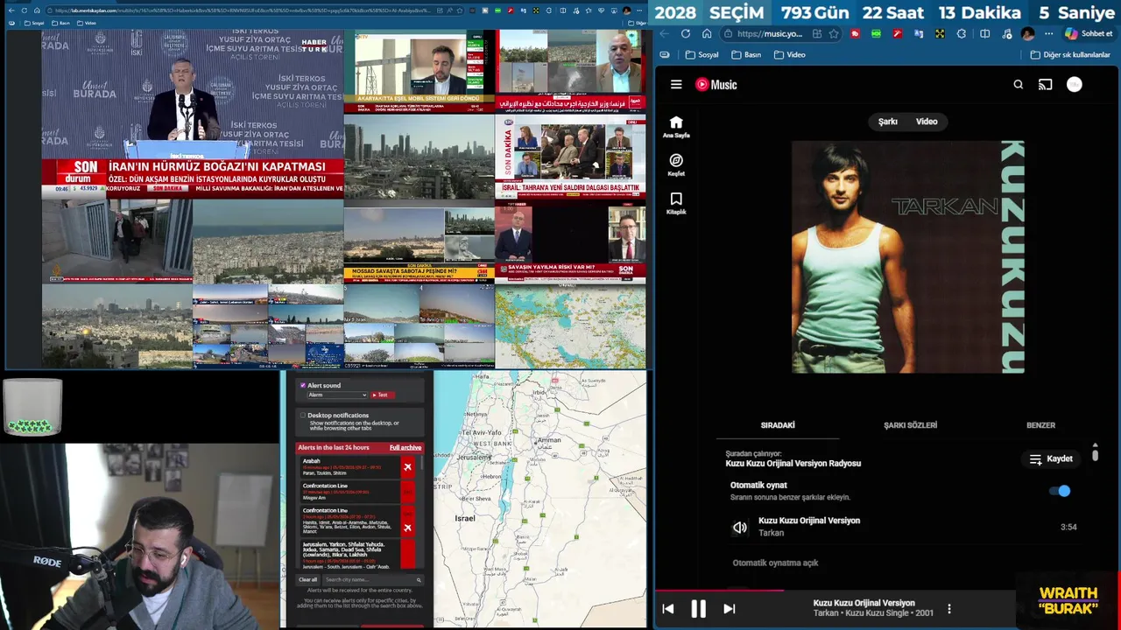
Task: Click the Clear all button
Action: (308, 580)
